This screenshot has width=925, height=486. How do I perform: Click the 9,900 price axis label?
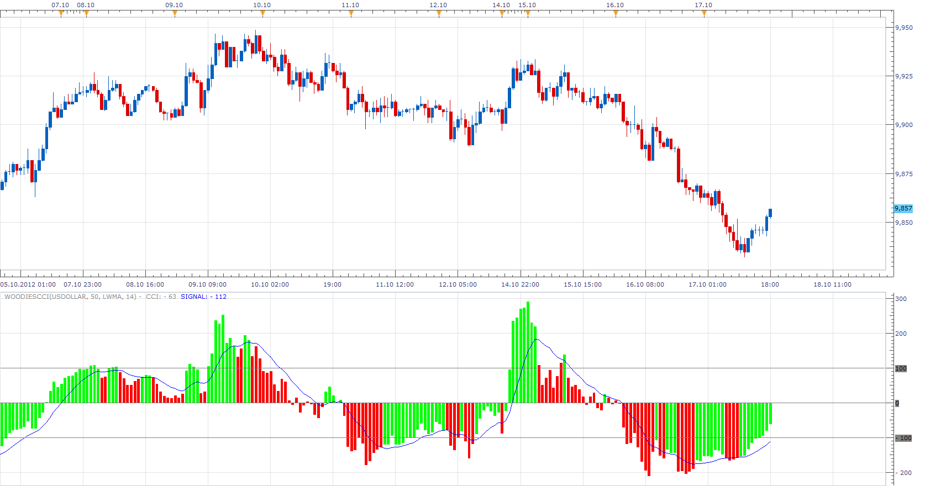[904, 125]
